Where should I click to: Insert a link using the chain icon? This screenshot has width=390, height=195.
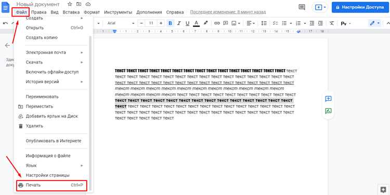point(217,23)
